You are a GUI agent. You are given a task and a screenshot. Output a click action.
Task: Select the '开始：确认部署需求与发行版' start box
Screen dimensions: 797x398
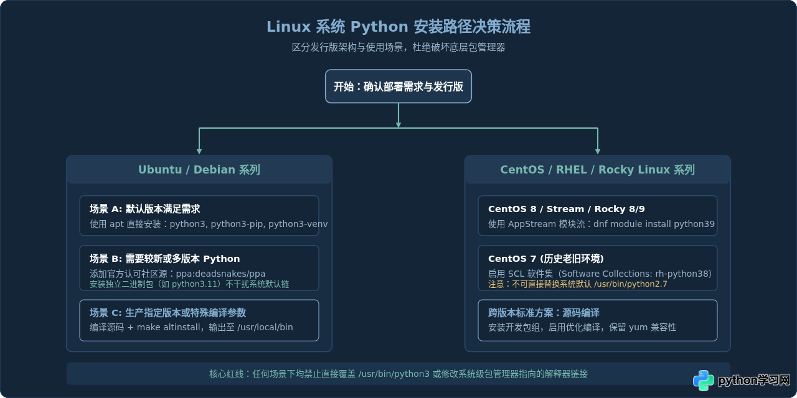(398, 86)
